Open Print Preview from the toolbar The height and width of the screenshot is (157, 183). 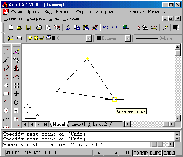tap(48, 28)
